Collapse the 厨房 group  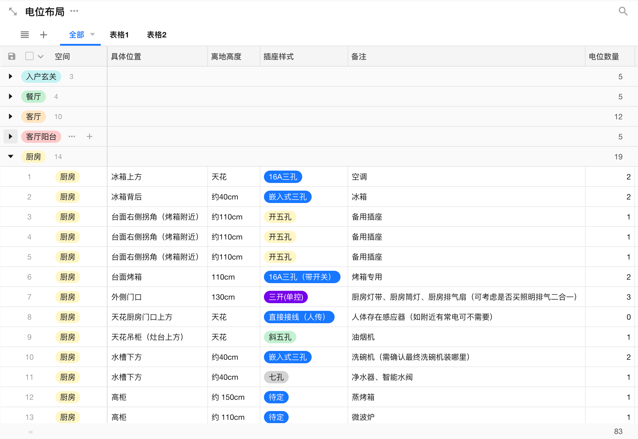(11, 156)
